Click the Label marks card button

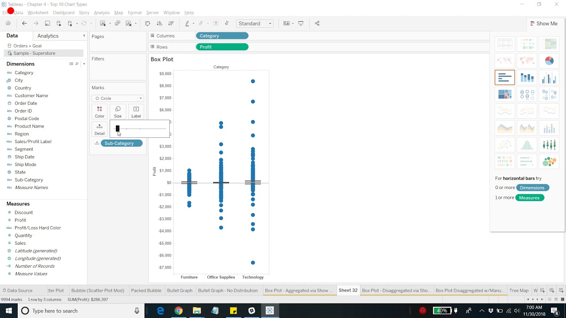tap(136, 112)
